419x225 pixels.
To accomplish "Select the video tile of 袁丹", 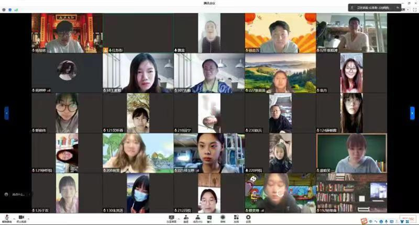I will 351,73.
